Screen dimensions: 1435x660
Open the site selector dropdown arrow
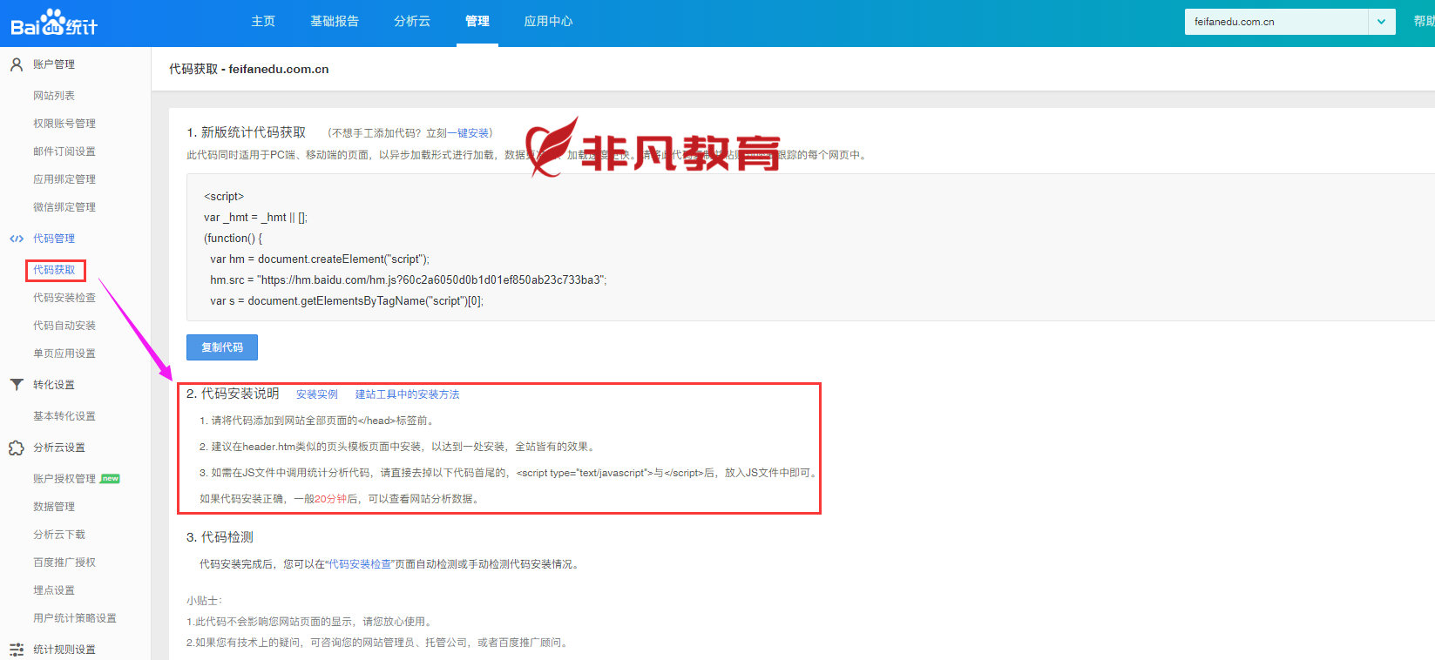[1381, 22]
